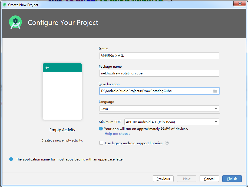
Task: Click the back arrow in Empty Activity preview
Action: 47,68
